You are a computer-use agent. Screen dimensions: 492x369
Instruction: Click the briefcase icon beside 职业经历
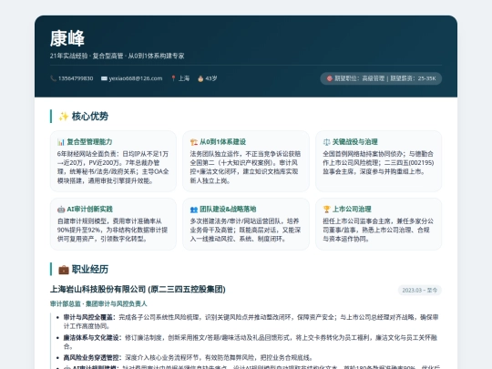coord(64,270)
